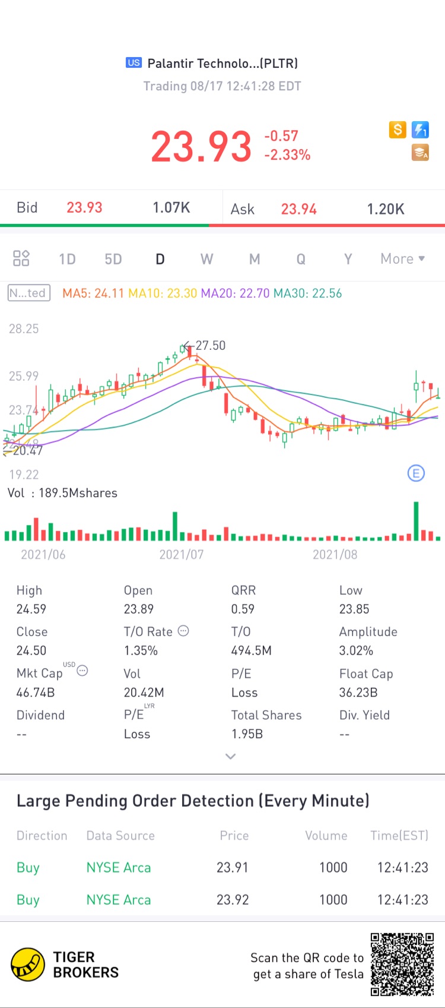Screen dimensions: 445x1008
Task: Tap the Palantir Technolo...(PLTR) title
Action: 223,63
